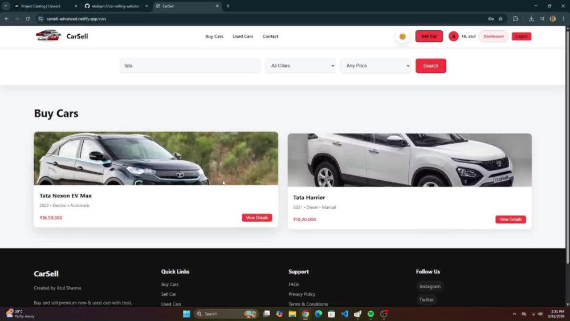570x321 pixels.
Task: Open the Buy Cars navigation item
Action: [x=214, y=36]
